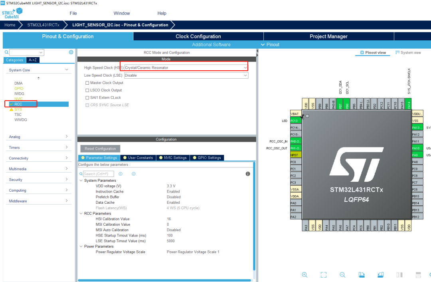Select SYS in the System Core list
The width and height of the screenshot is (431, 282).
coord(18,109)
